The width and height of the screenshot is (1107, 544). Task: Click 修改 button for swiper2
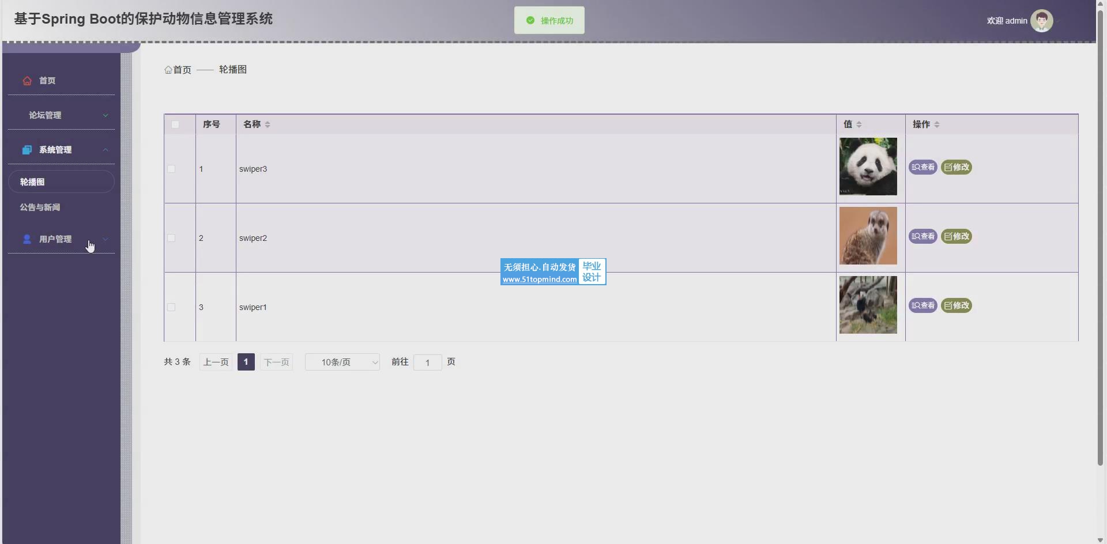[957, 236]
